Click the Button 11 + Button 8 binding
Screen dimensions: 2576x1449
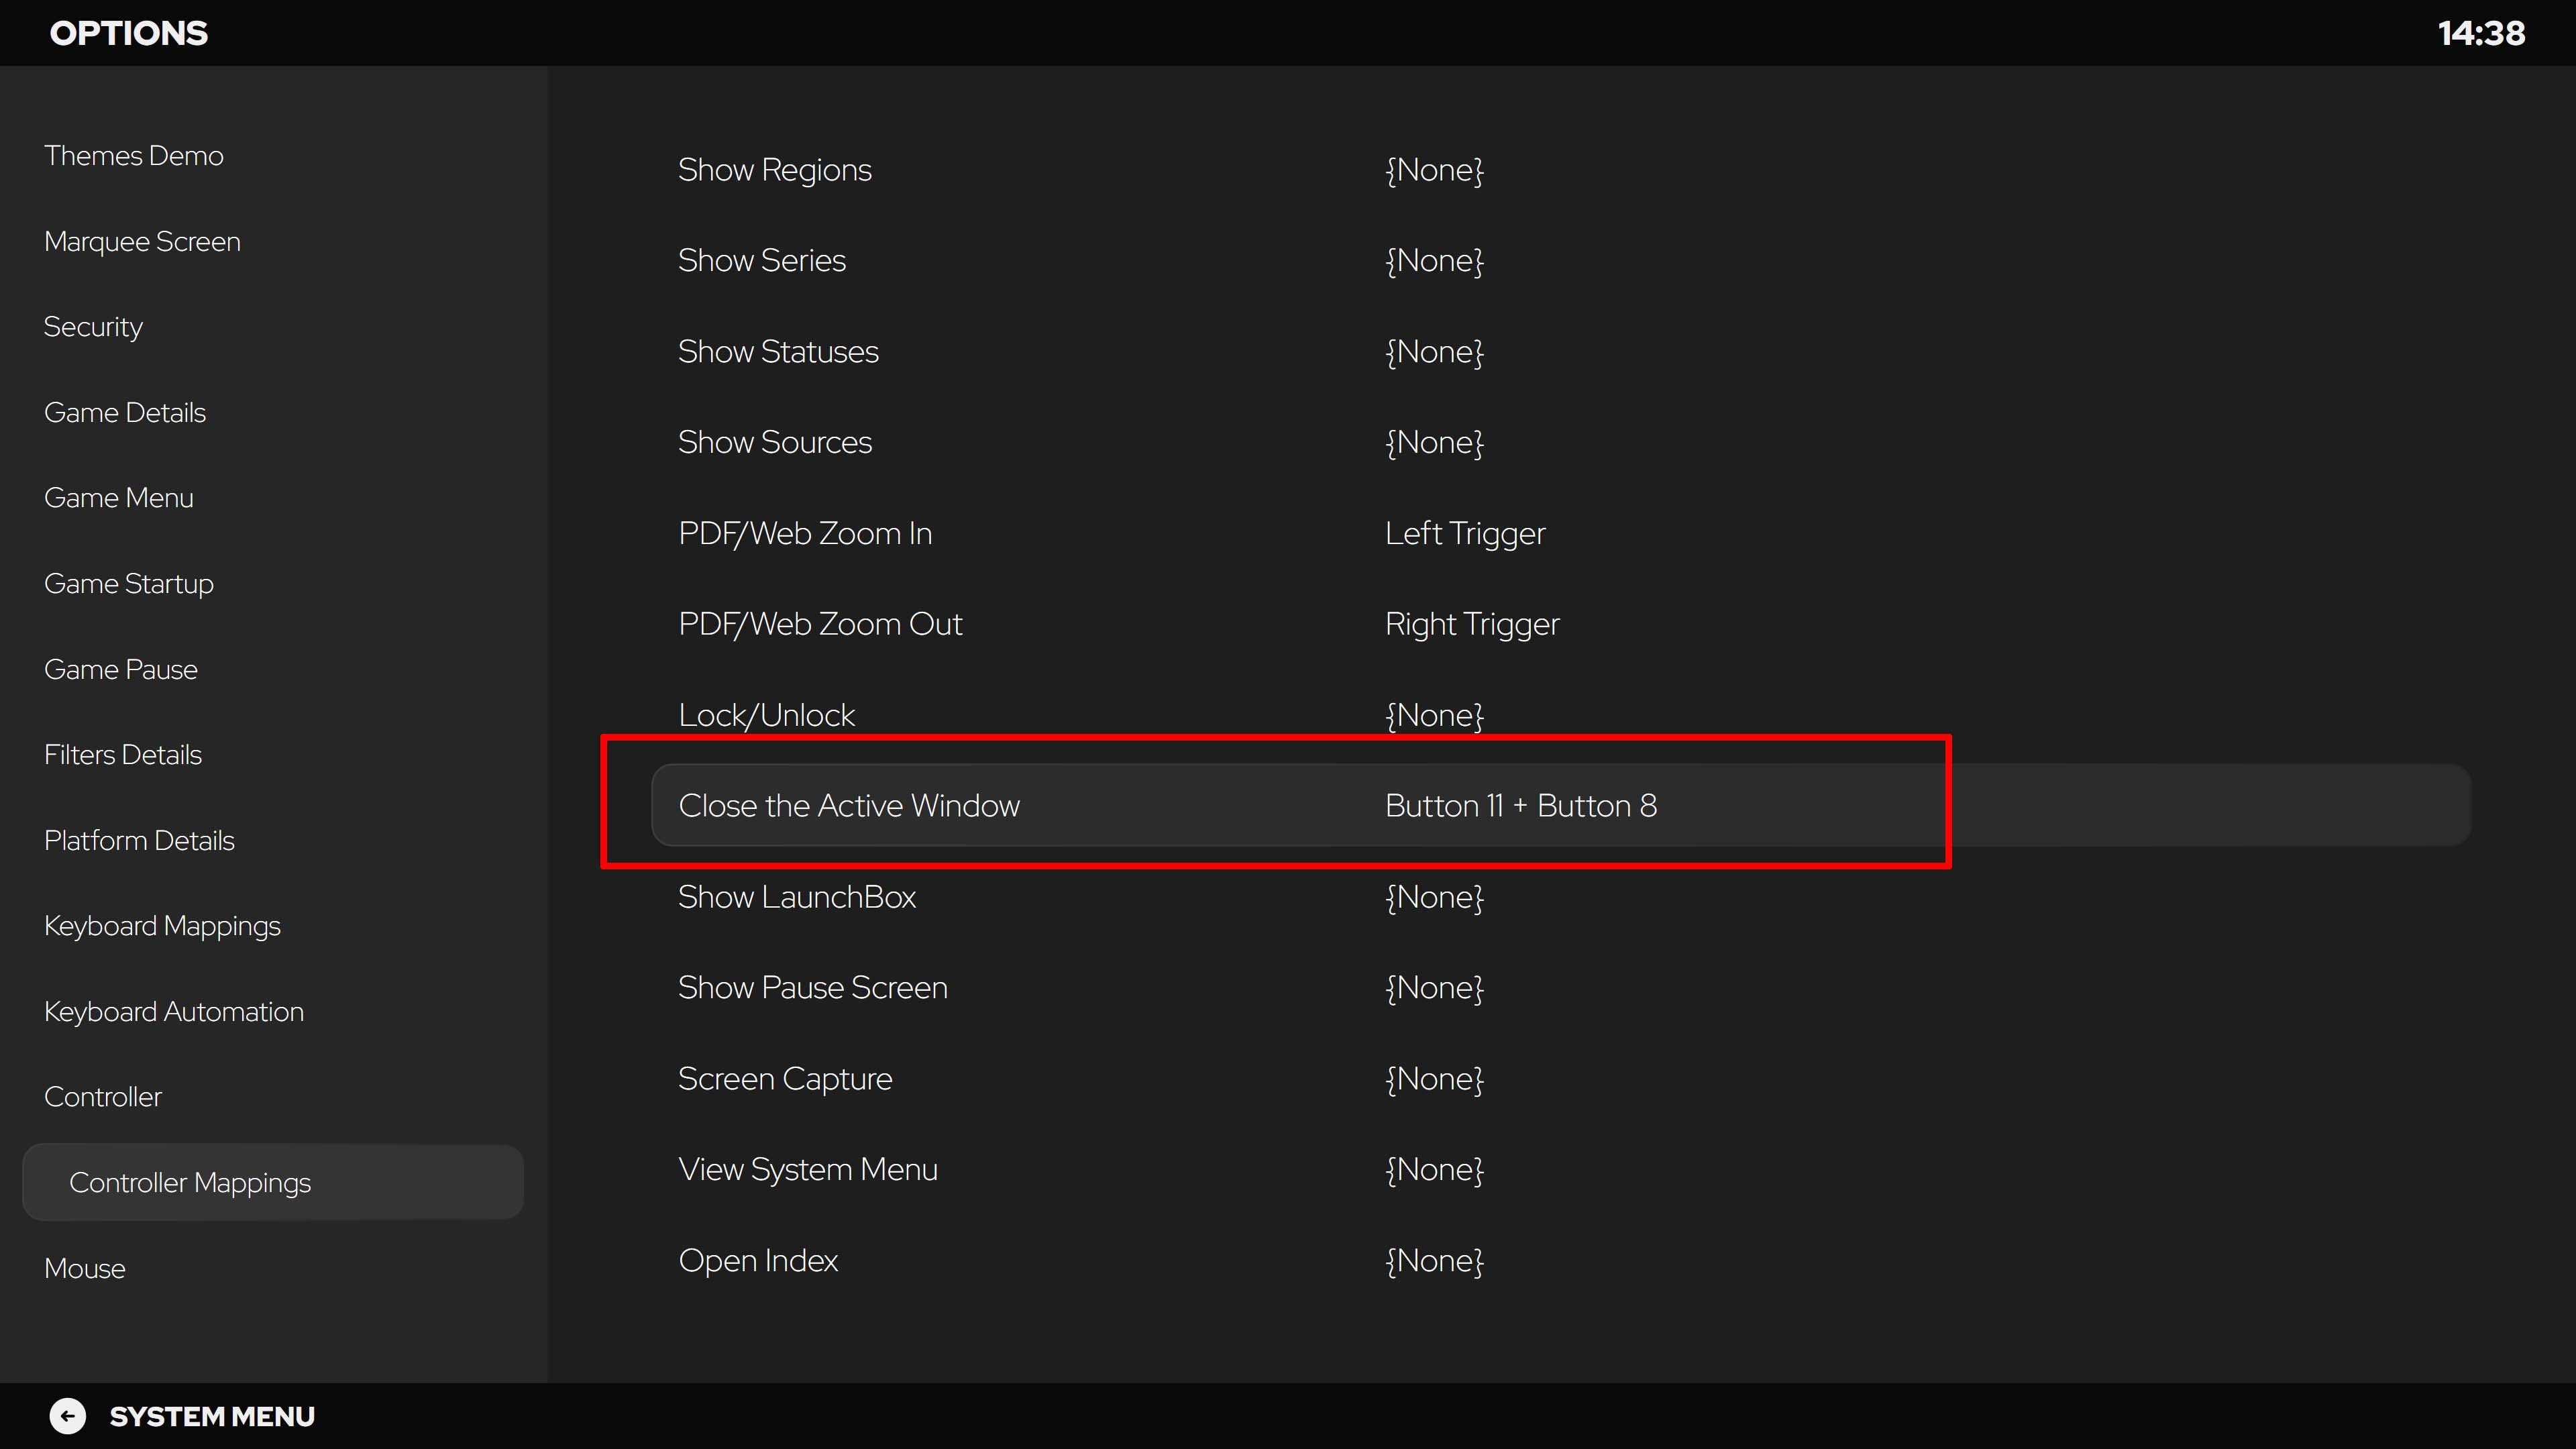pos(1521,806)
